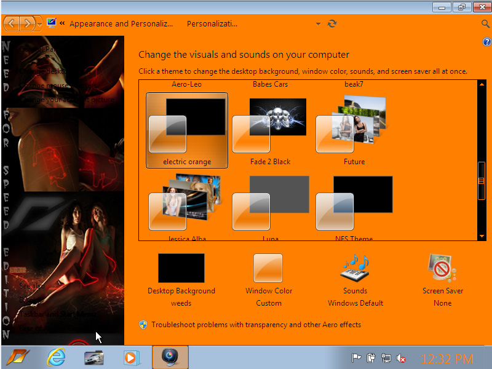The width and height of the screenshot is (492, 369).
Task: Open the recent pages dropdown arrow
Action: coord(40,24)
